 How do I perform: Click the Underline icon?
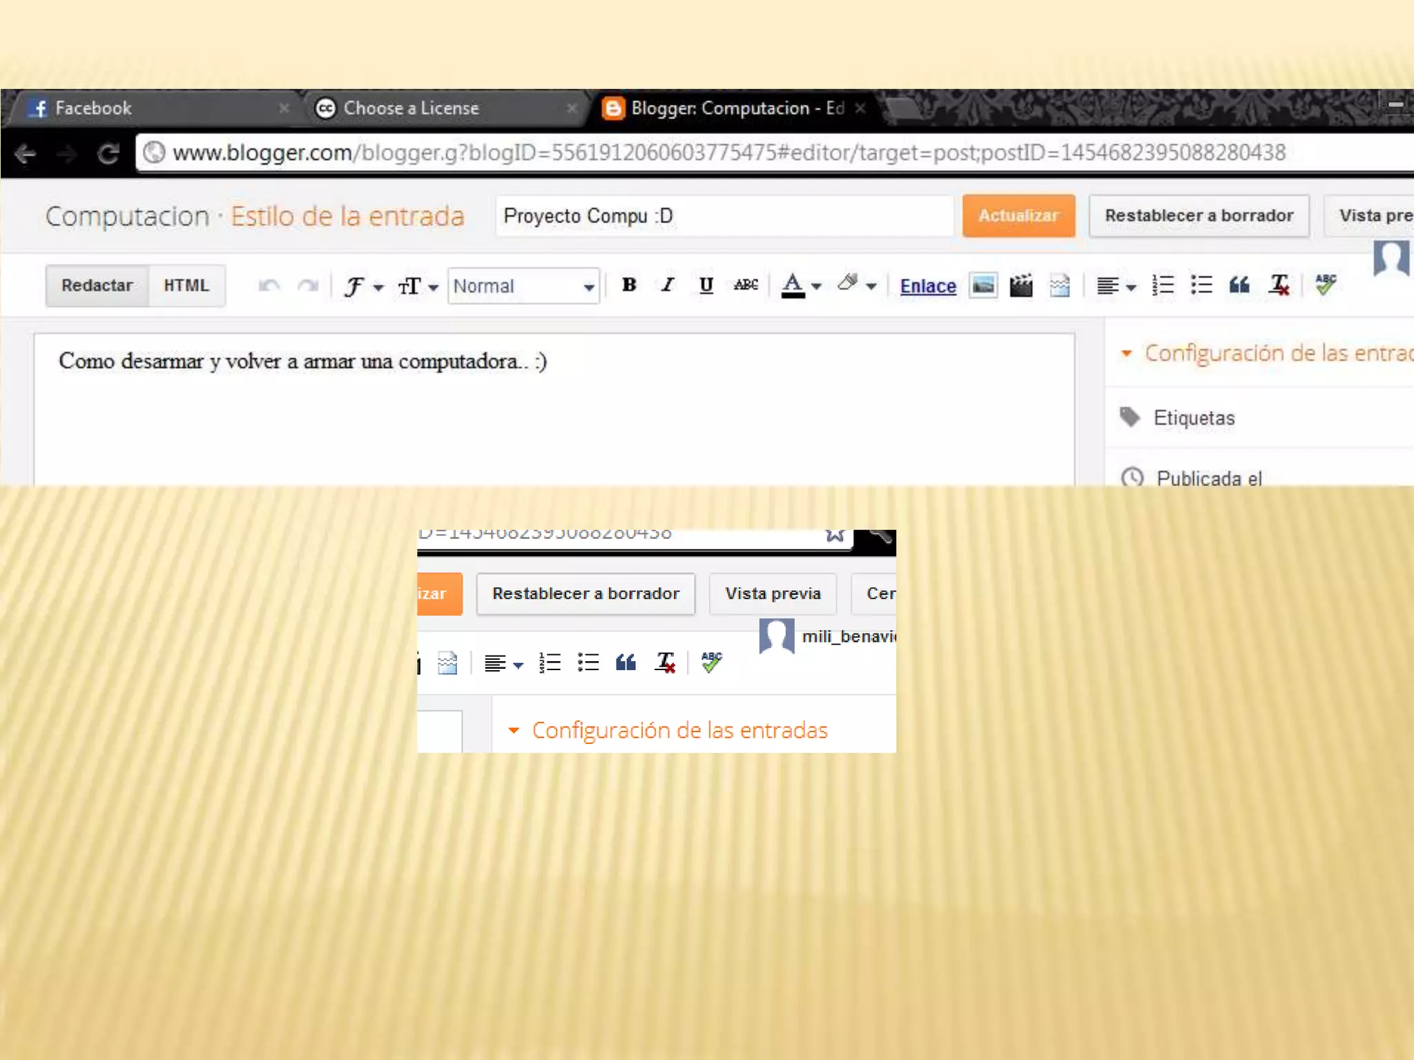tap(706, 285)
